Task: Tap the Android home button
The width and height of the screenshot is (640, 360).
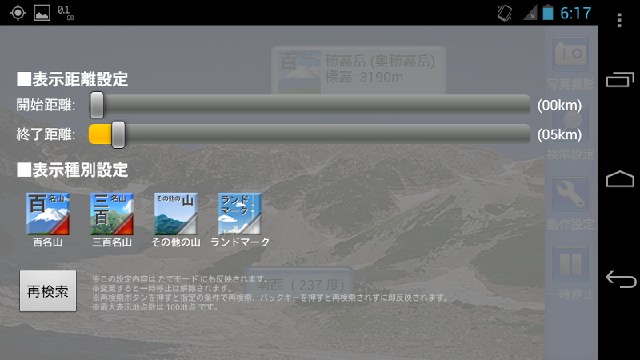Action: tap(620, 178)
